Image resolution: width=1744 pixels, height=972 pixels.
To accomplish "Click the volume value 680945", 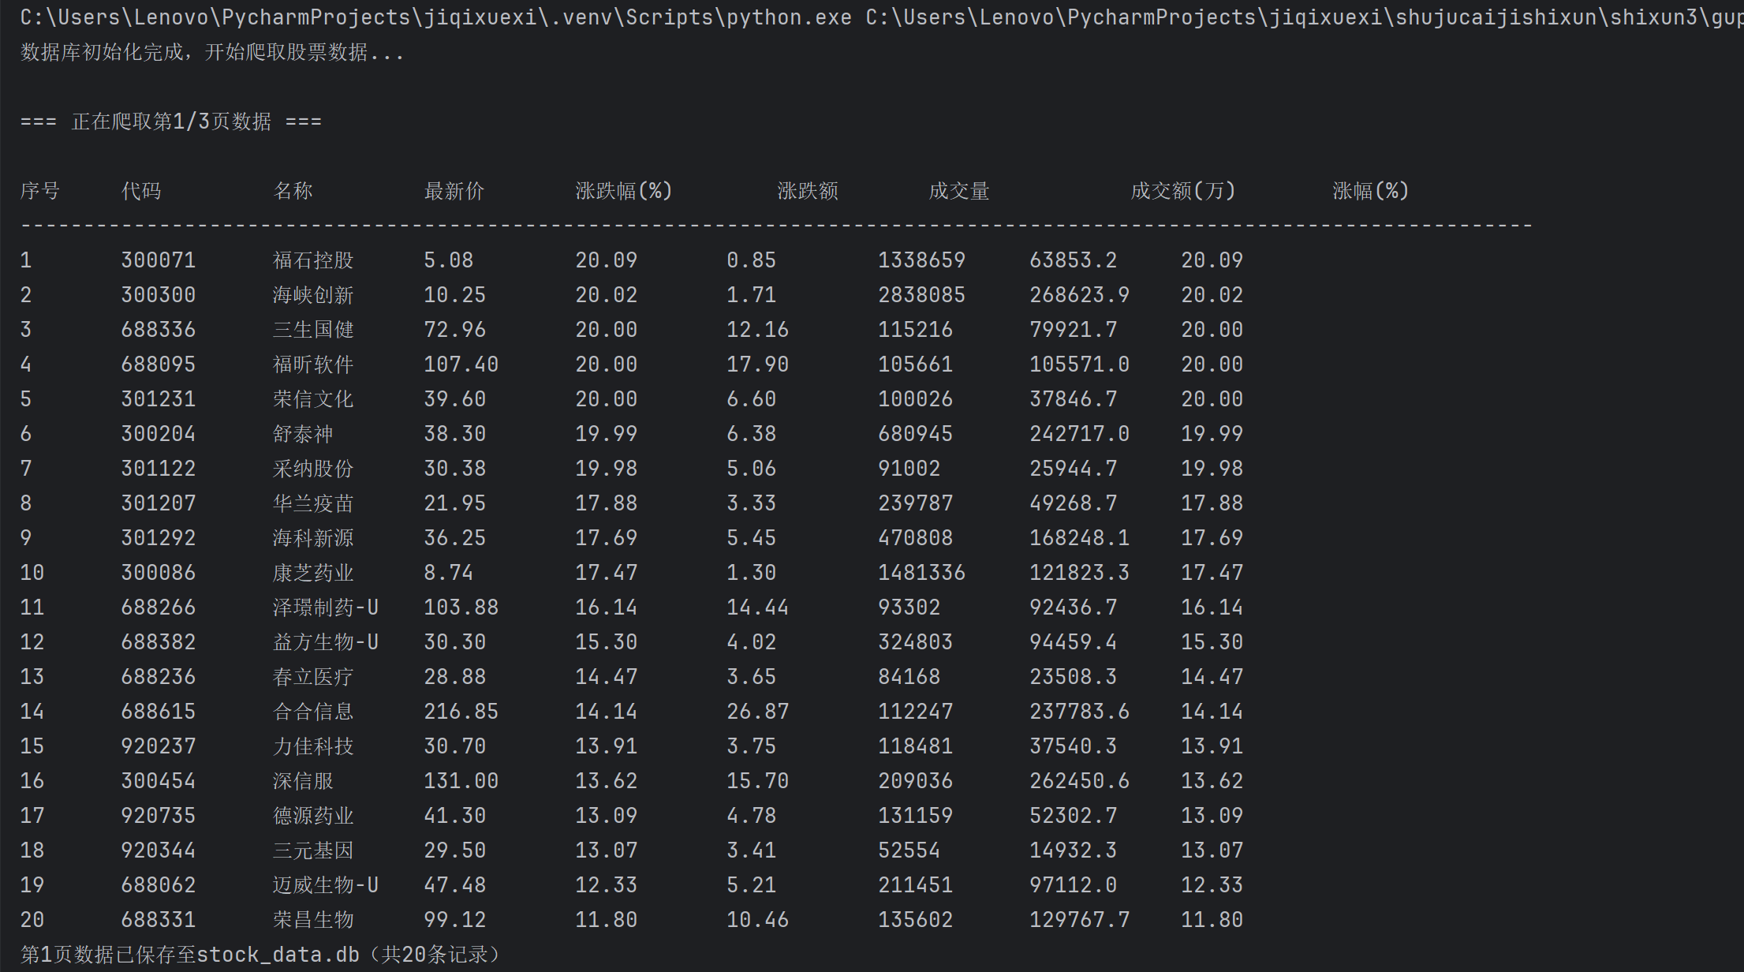I will pyautogui.click(x=915, y=434).
